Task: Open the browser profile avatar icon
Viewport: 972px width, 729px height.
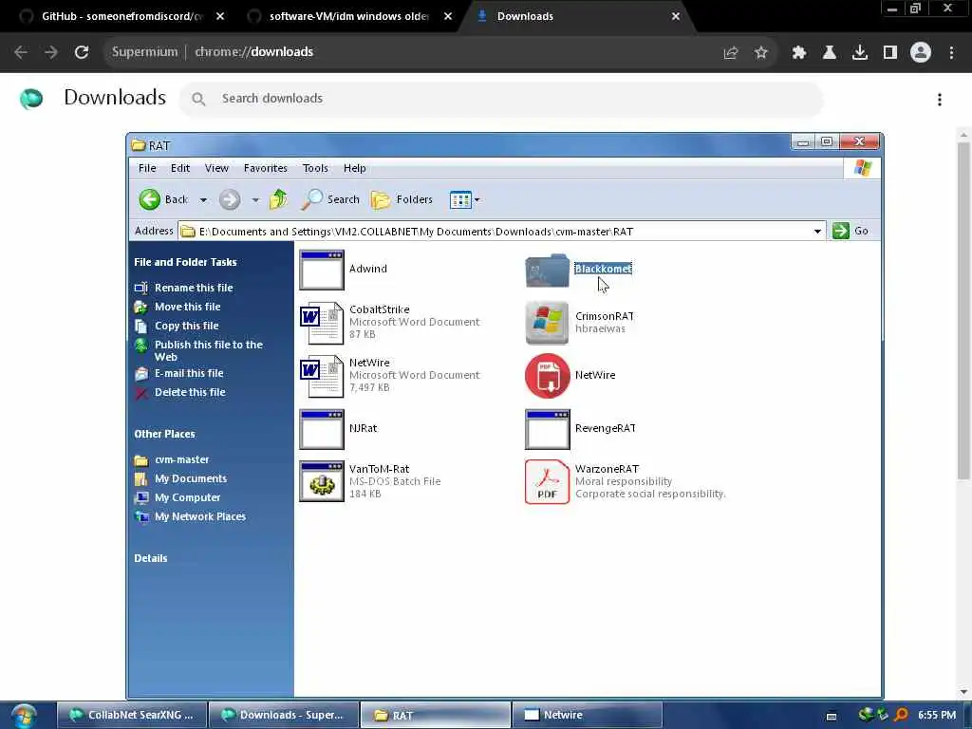Action: (x=921, y=53)
